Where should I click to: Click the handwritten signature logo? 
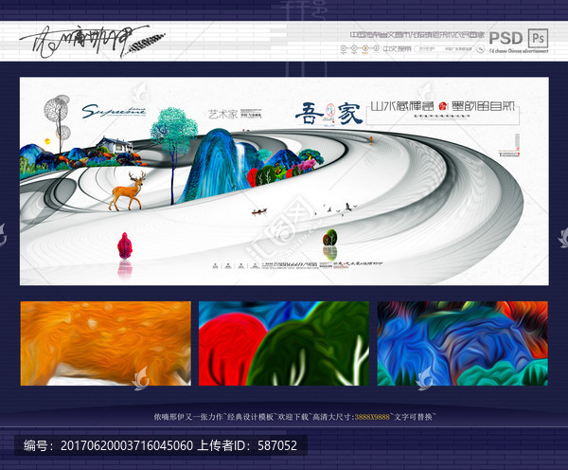(x=93, y=41)
